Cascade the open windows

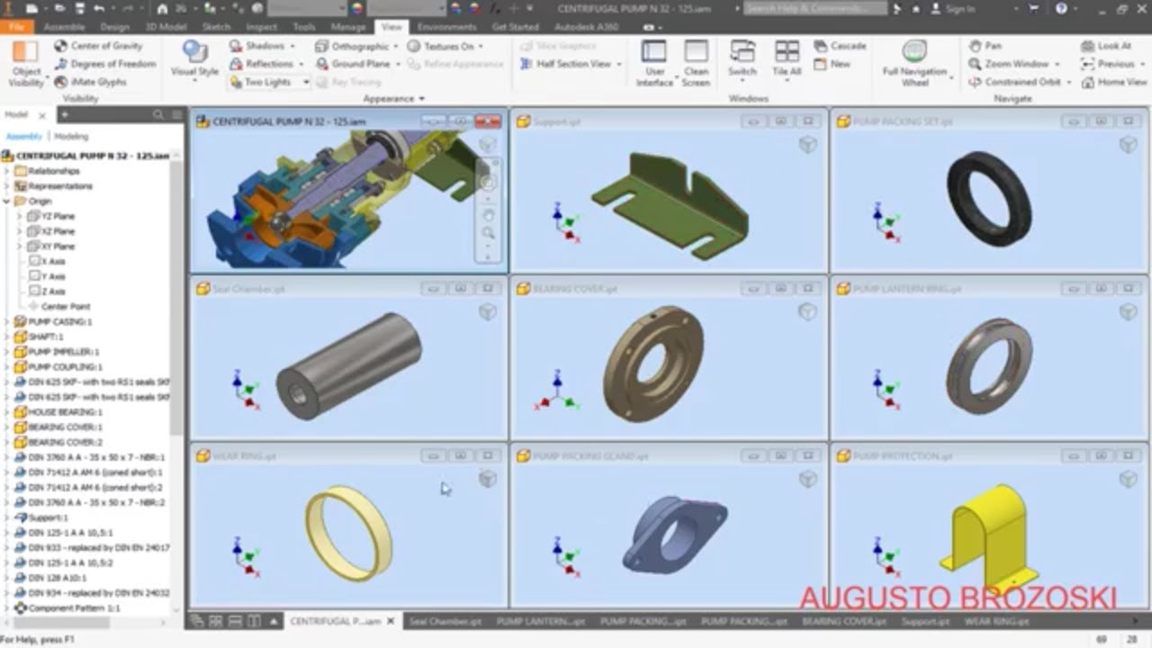pyautogui.click(x=840, y=46)
